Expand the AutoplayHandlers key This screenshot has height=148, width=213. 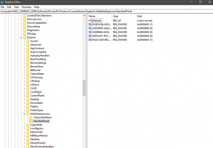click(x=24, y=56)
